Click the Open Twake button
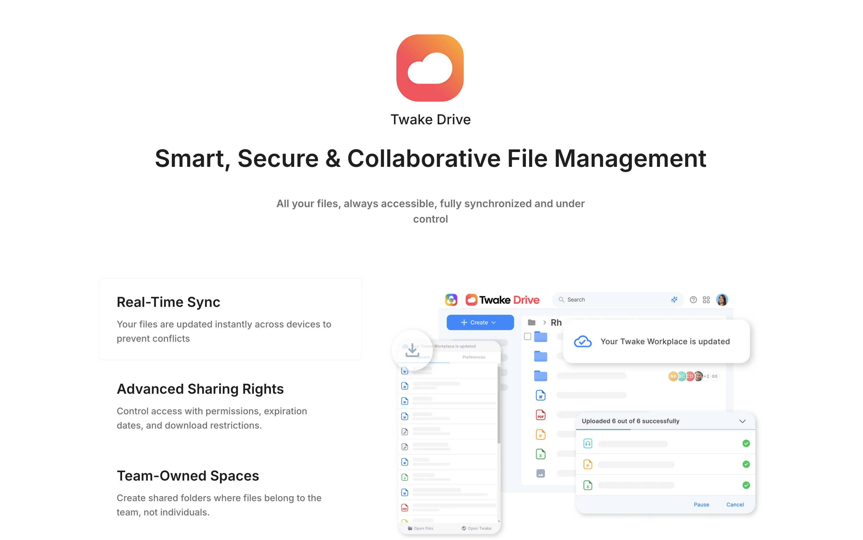This screenshot has height=540, width=863. (476, 528)
